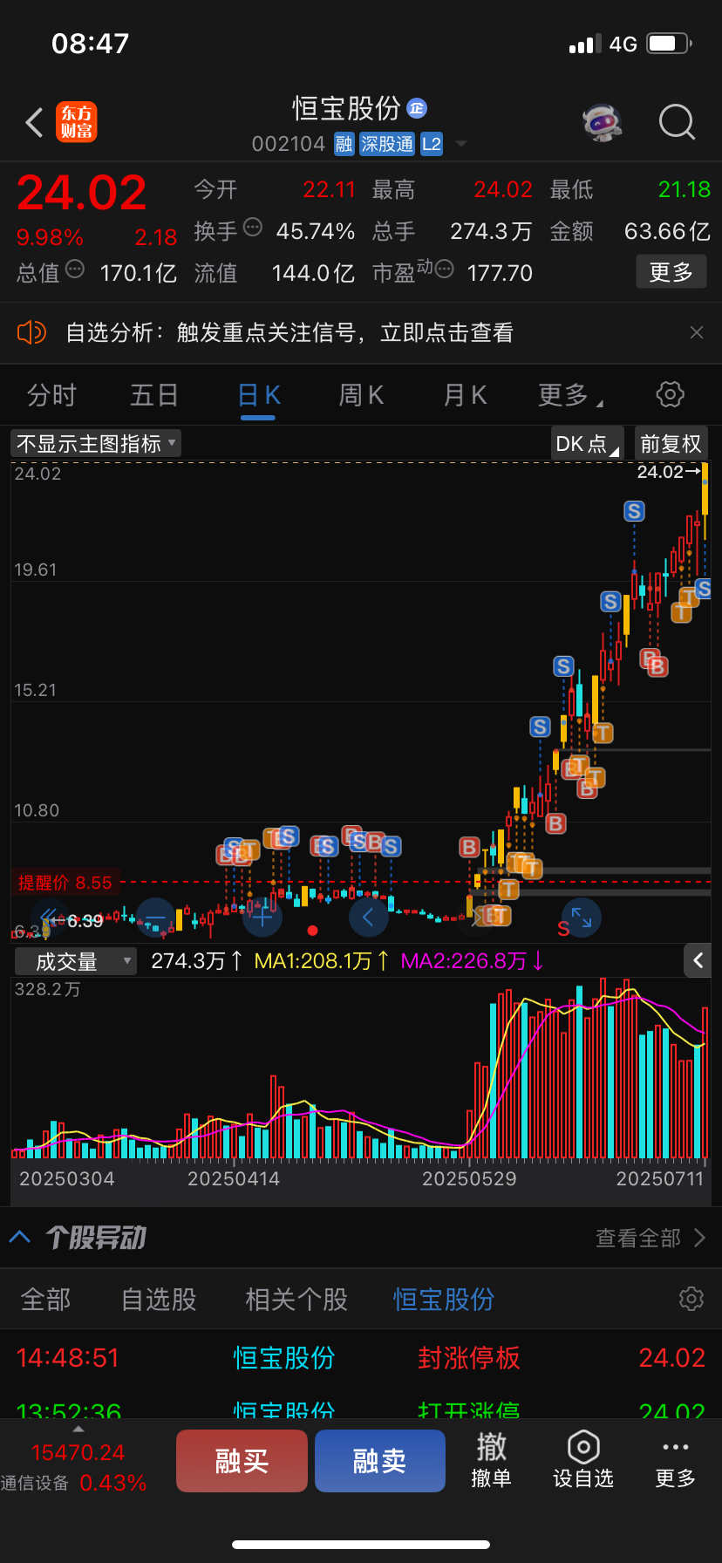Tap the back arrow in the header
Viewport: 722px width, 1563px height.
click(x=34, y=123)
